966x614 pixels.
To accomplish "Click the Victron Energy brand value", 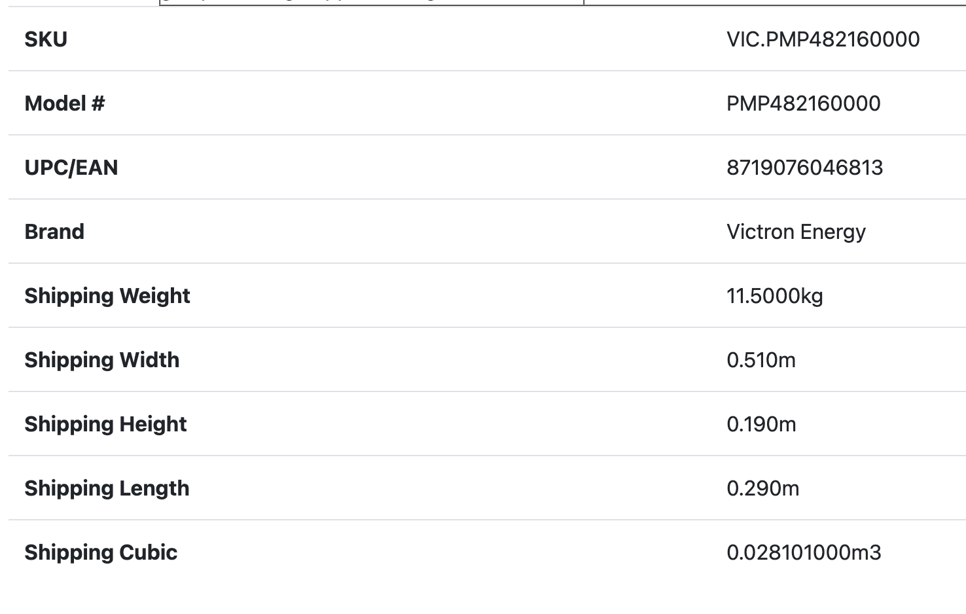I will (796, 232).
